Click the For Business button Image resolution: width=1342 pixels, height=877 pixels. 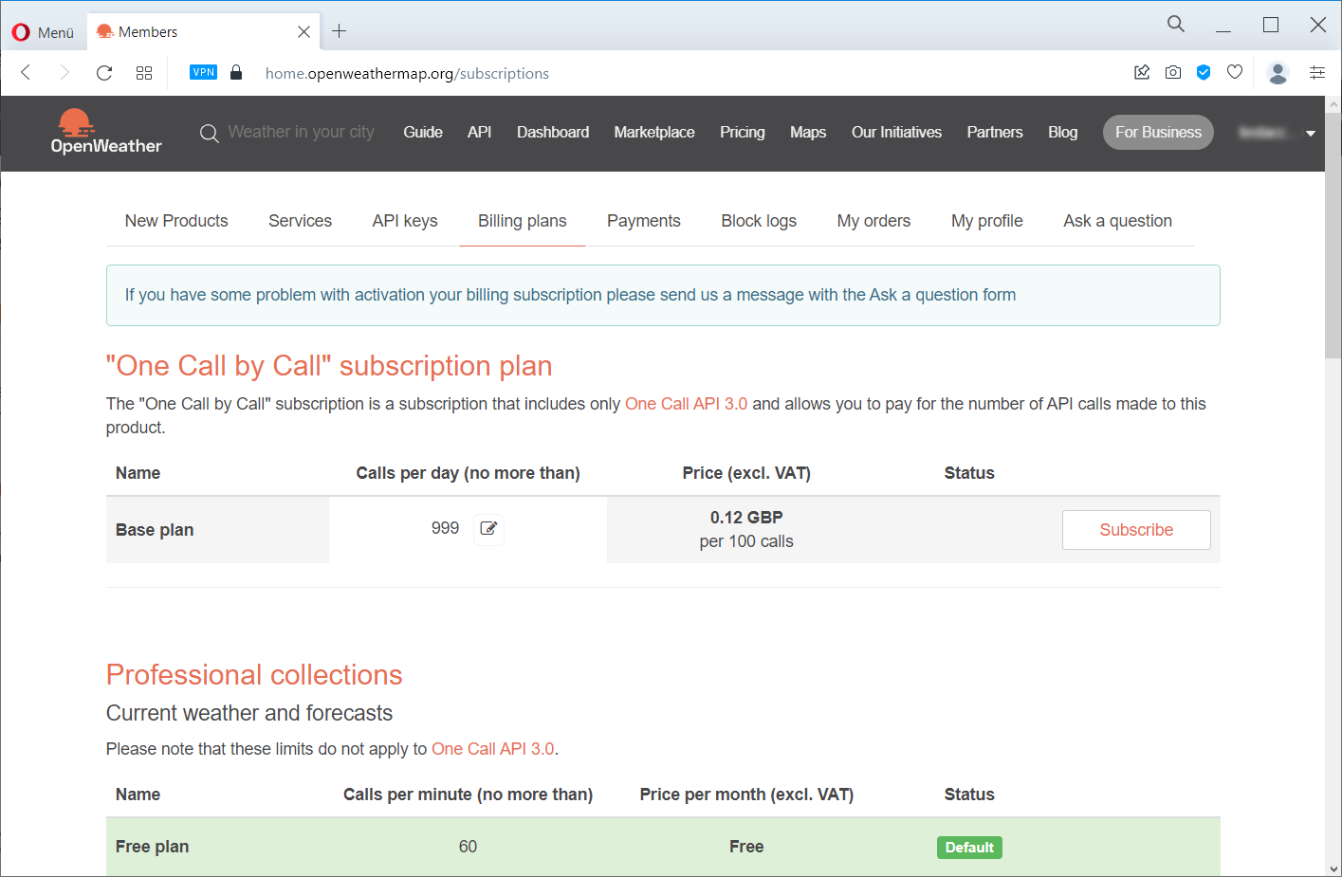point(1158,132)
